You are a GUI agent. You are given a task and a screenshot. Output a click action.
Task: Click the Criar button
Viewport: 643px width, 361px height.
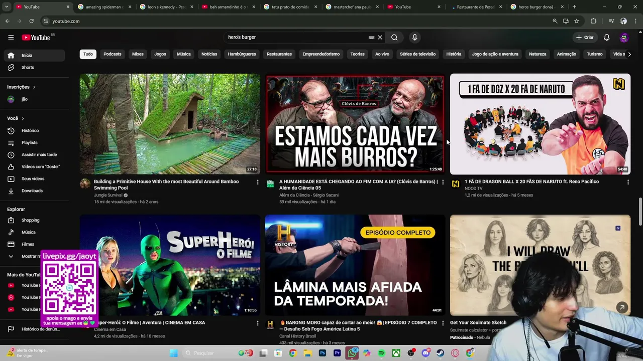[x=585, y=37]
